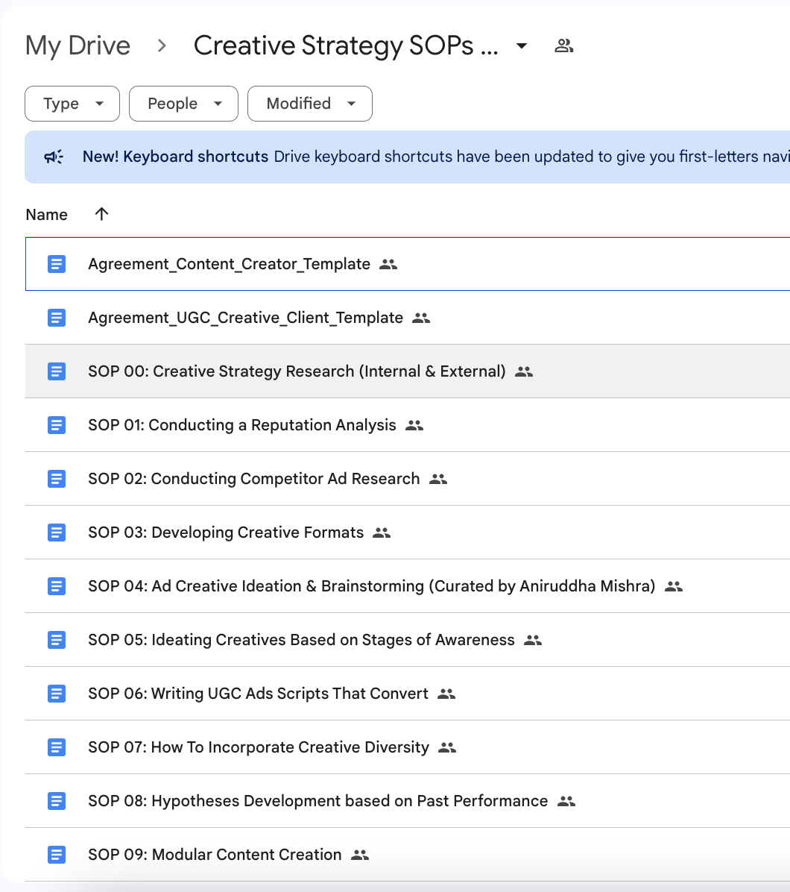Read more about new keyboard shortcuts announcement
The width and height of the screenshot is (790, 892).
tap(175, 157)
